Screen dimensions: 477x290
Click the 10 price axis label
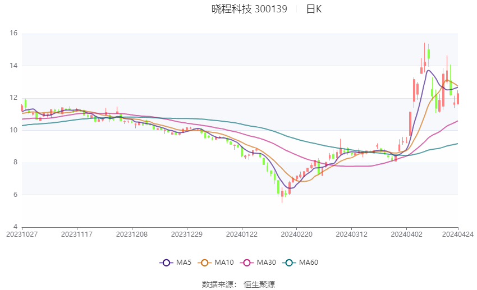(x=13, y=130)
